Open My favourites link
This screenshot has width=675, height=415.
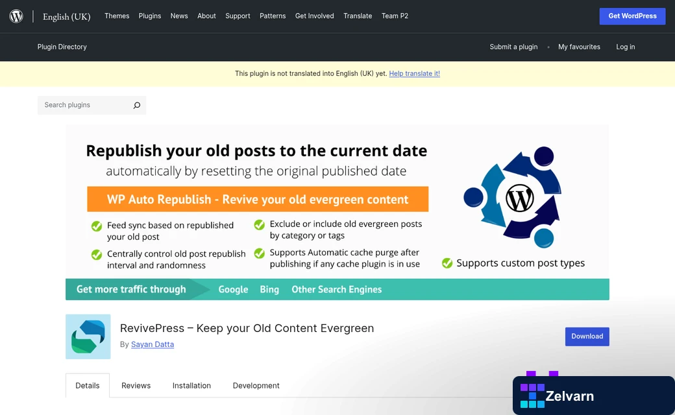point(579,47)
